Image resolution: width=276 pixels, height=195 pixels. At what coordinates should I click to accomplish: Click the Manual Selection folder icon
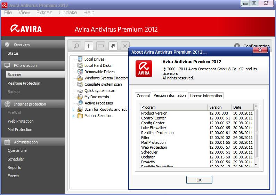[80, 116]
